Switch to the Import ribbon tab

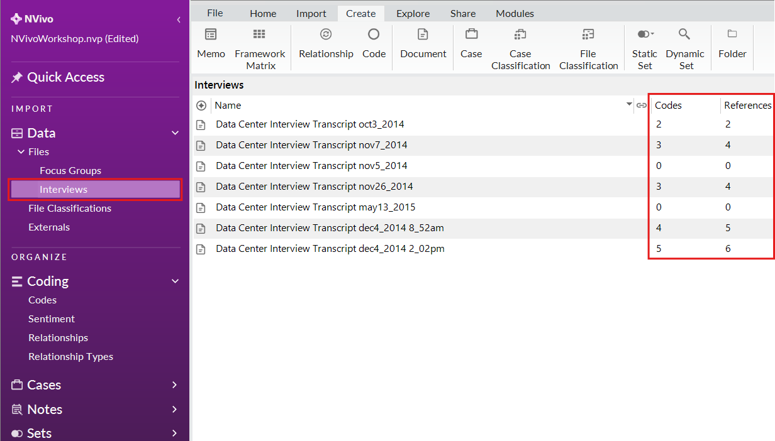tap(311, 13)
